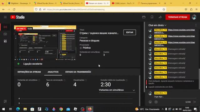Click the bookmark highlight icon in header
This screenshot has width=200, height=112.
point(152,17)
